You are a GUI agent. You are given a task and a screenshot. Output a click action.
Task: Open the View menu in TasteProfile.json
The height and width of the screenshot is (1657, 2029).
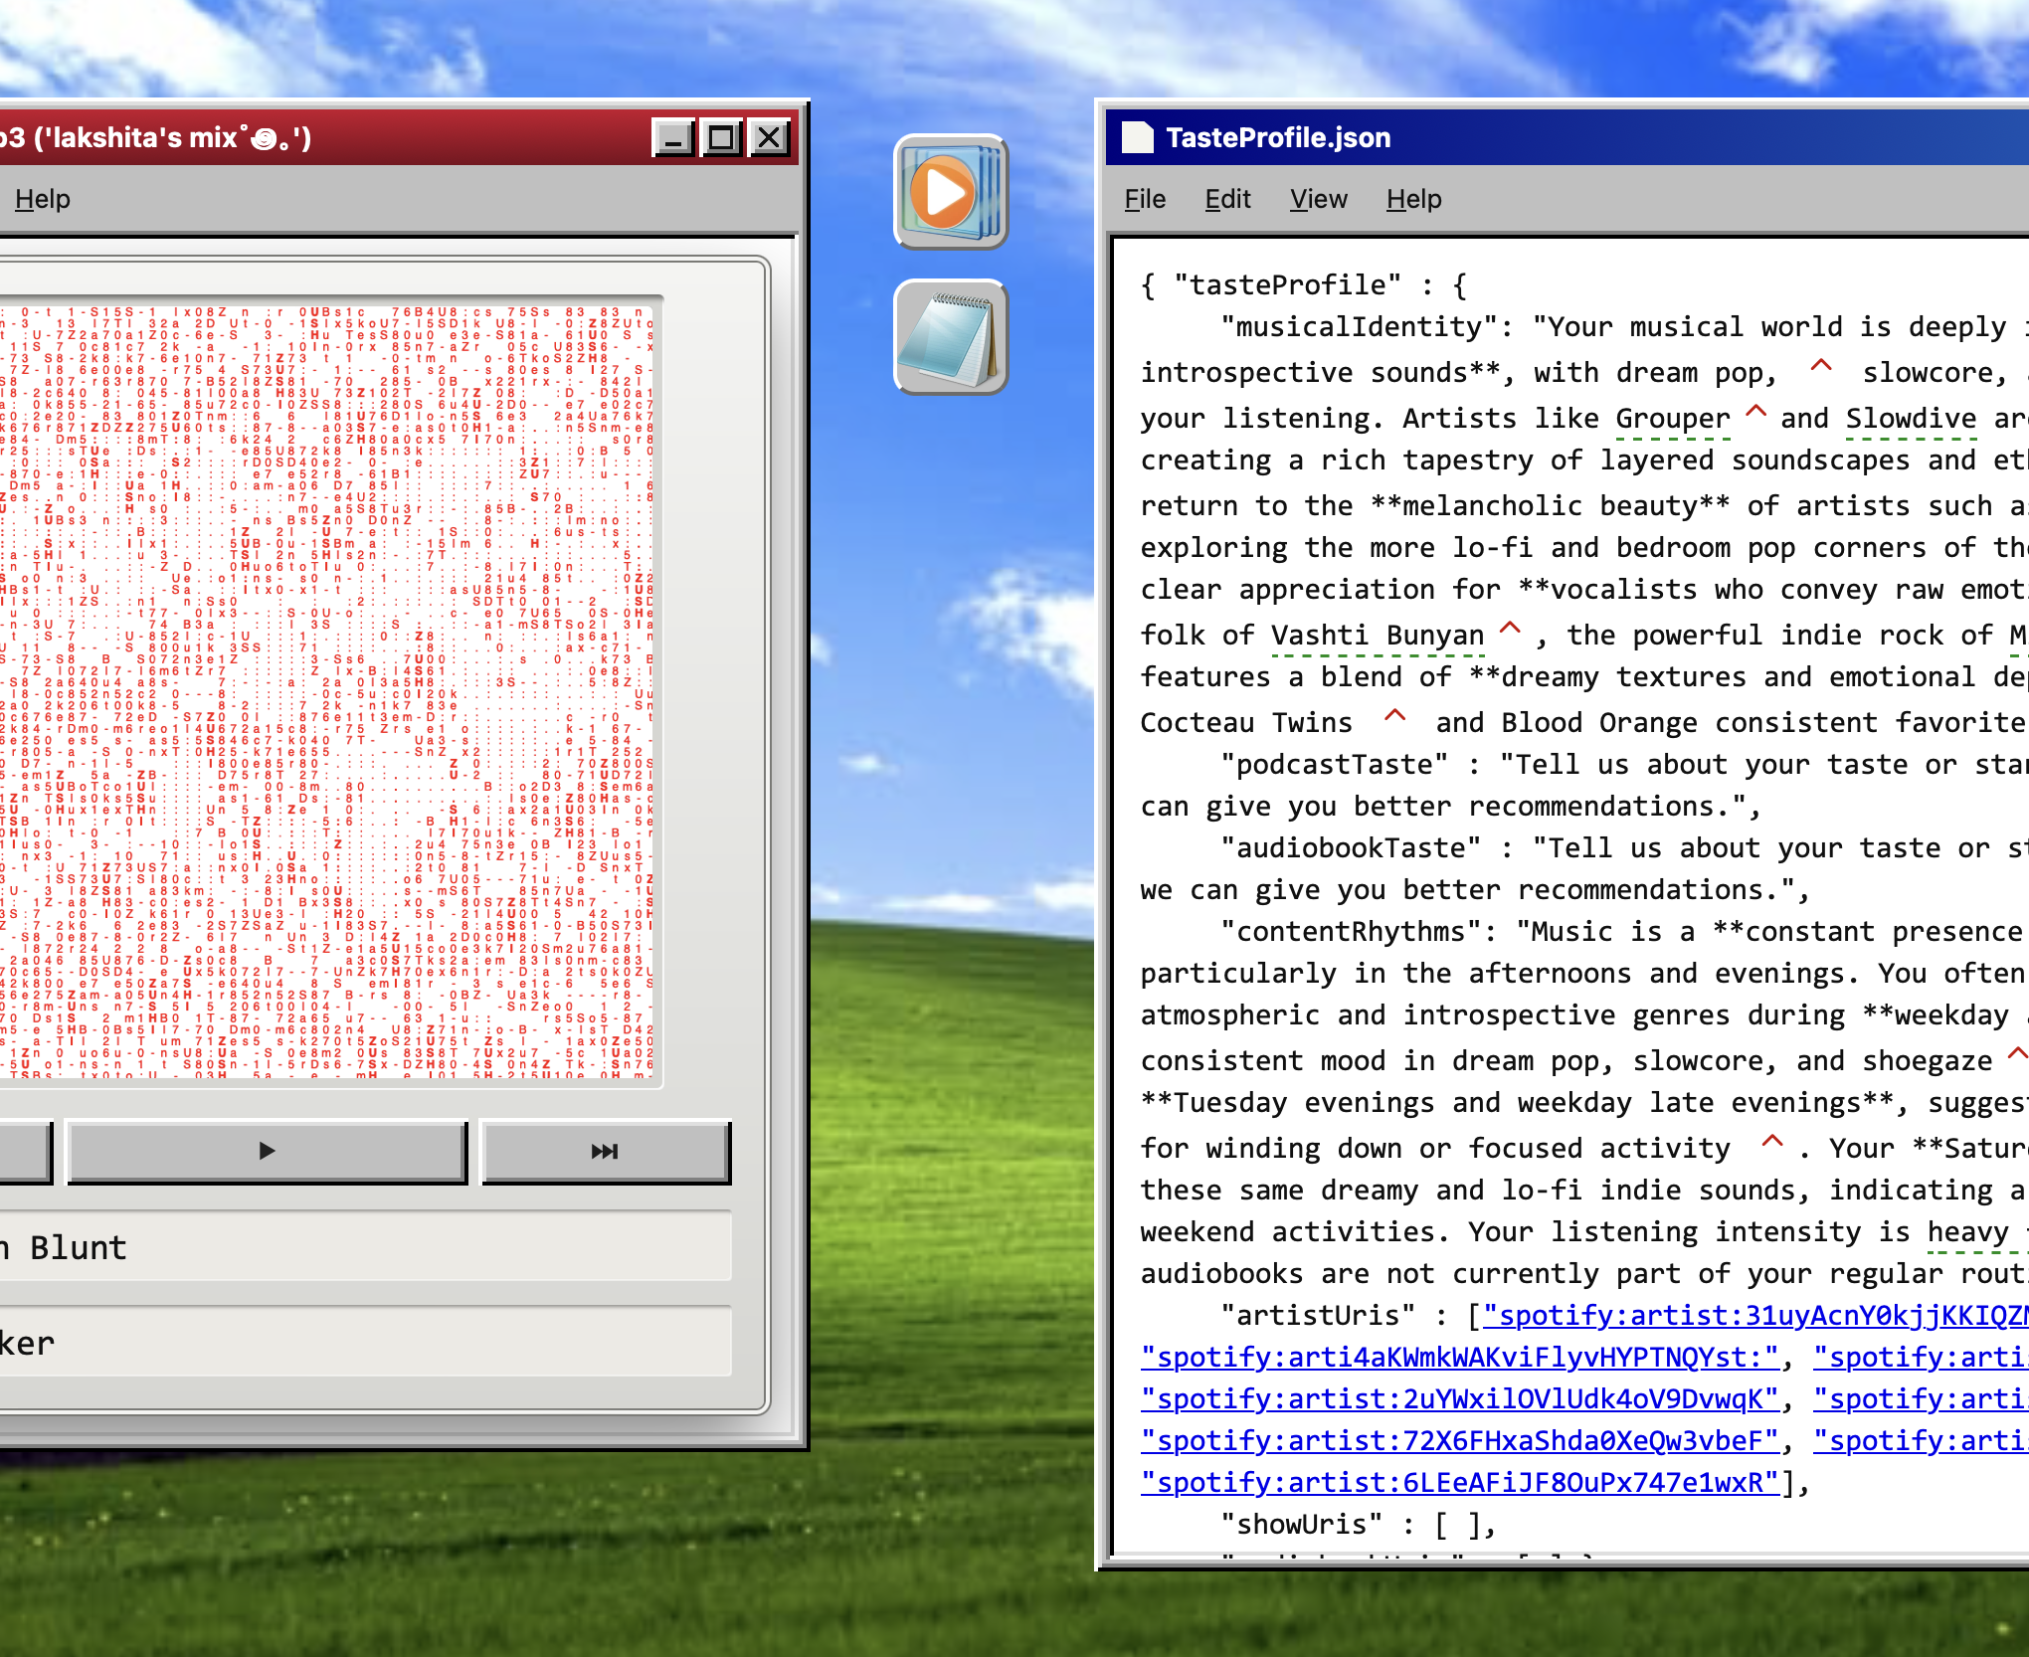tap(1319, 199)
